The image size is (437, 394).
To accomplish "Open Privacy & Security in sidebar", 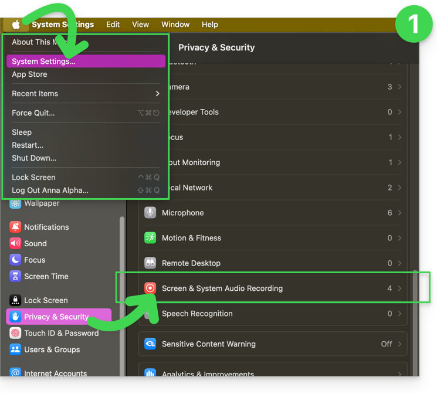I will click(56, 317).
